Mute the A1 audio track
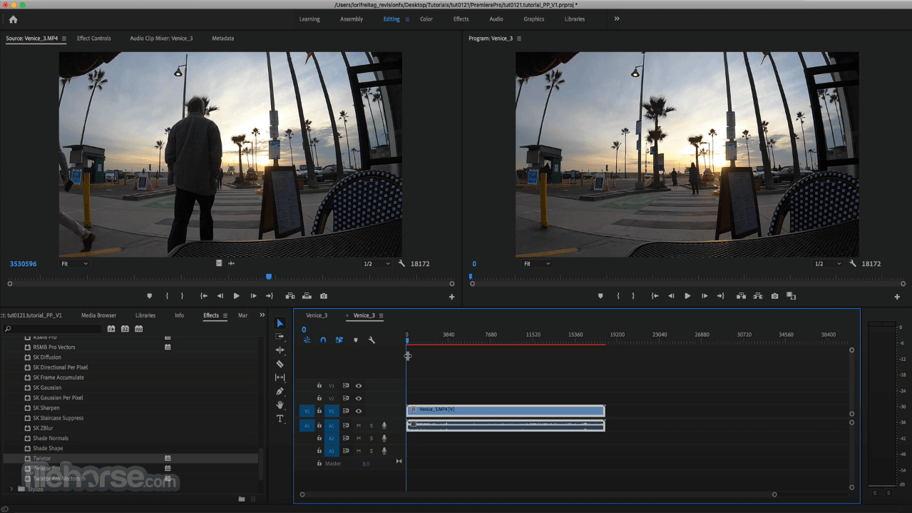This screenshot has height=513, width=912. pyautogui.click(x=359, y=425)
